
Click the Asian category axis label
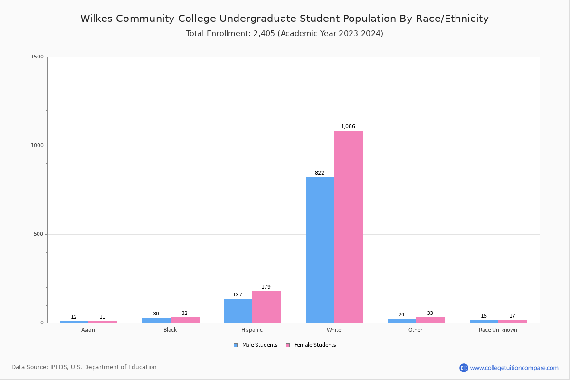point(88,330)
